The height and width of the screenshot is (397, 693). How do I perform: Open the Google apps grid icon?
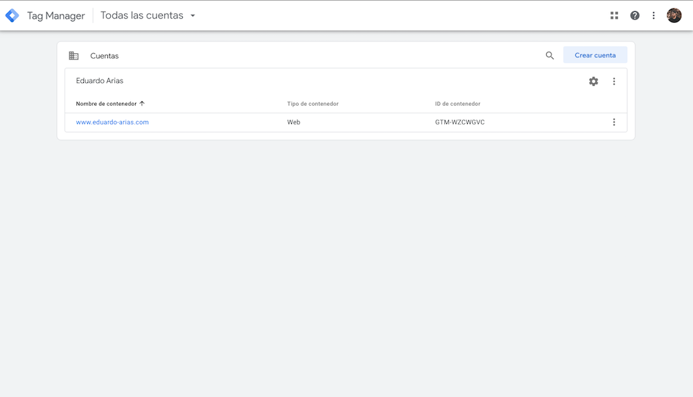614,15
